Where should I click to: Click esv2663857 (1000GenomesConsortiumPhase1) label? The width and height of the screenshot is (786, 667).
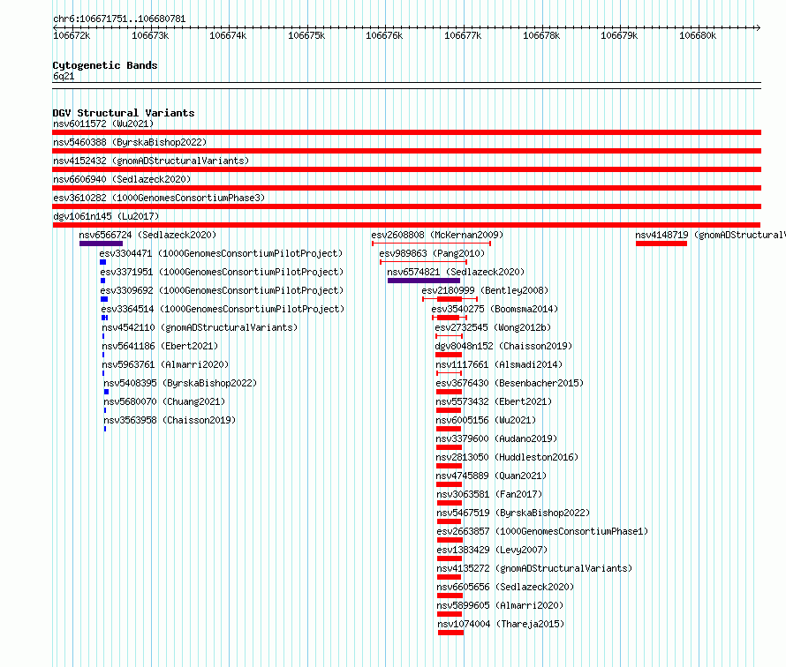tap(542, 531)
